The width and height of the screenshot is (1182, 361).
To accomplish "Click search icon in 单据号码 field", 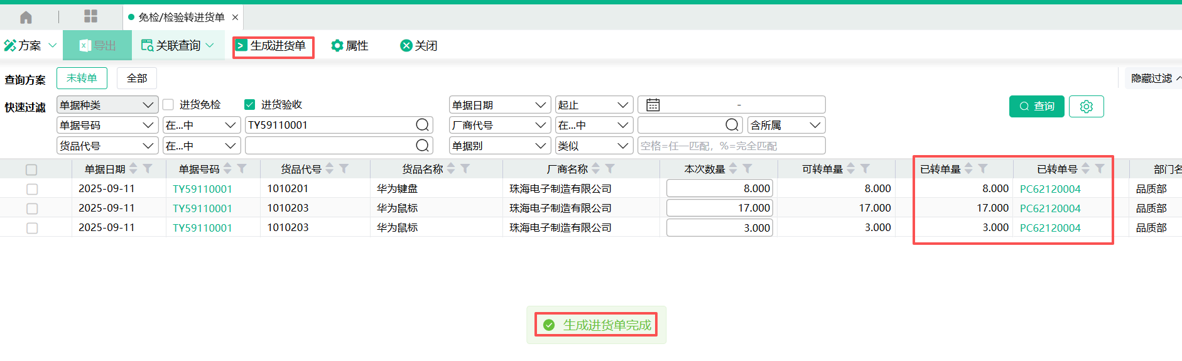I will pyautogui.click(x=423, y=125).
